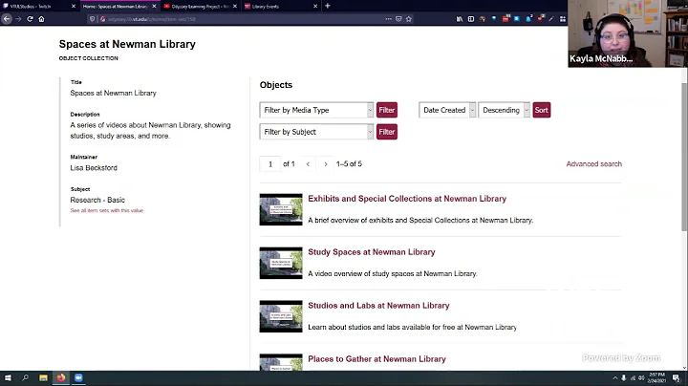Go to previous results page chevron

(x=308, y=164)
